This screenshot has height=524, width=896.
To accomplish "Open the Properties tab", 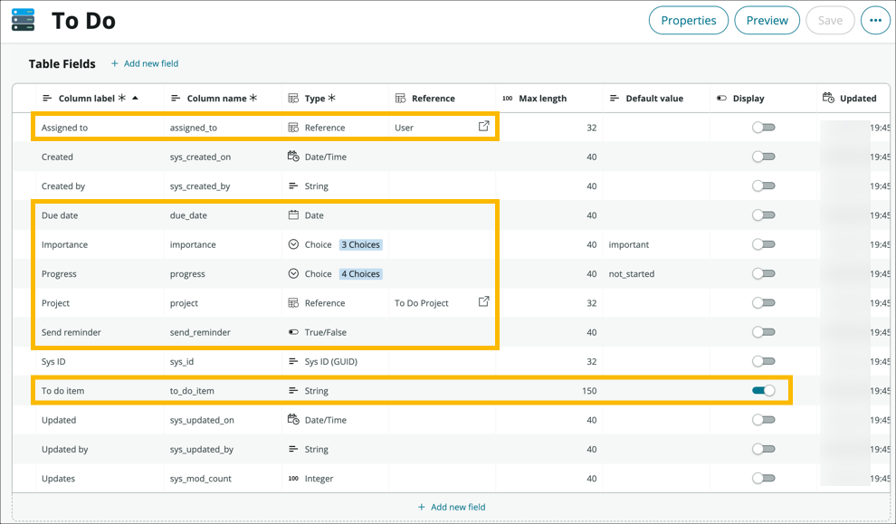I will (688, 19).
